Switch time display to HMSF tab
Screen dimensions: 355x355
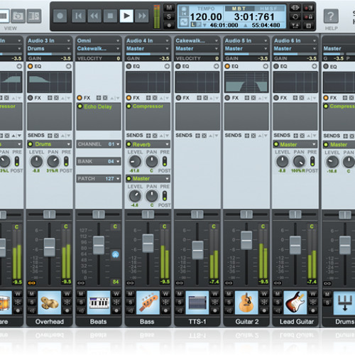(x=269, y=9)
